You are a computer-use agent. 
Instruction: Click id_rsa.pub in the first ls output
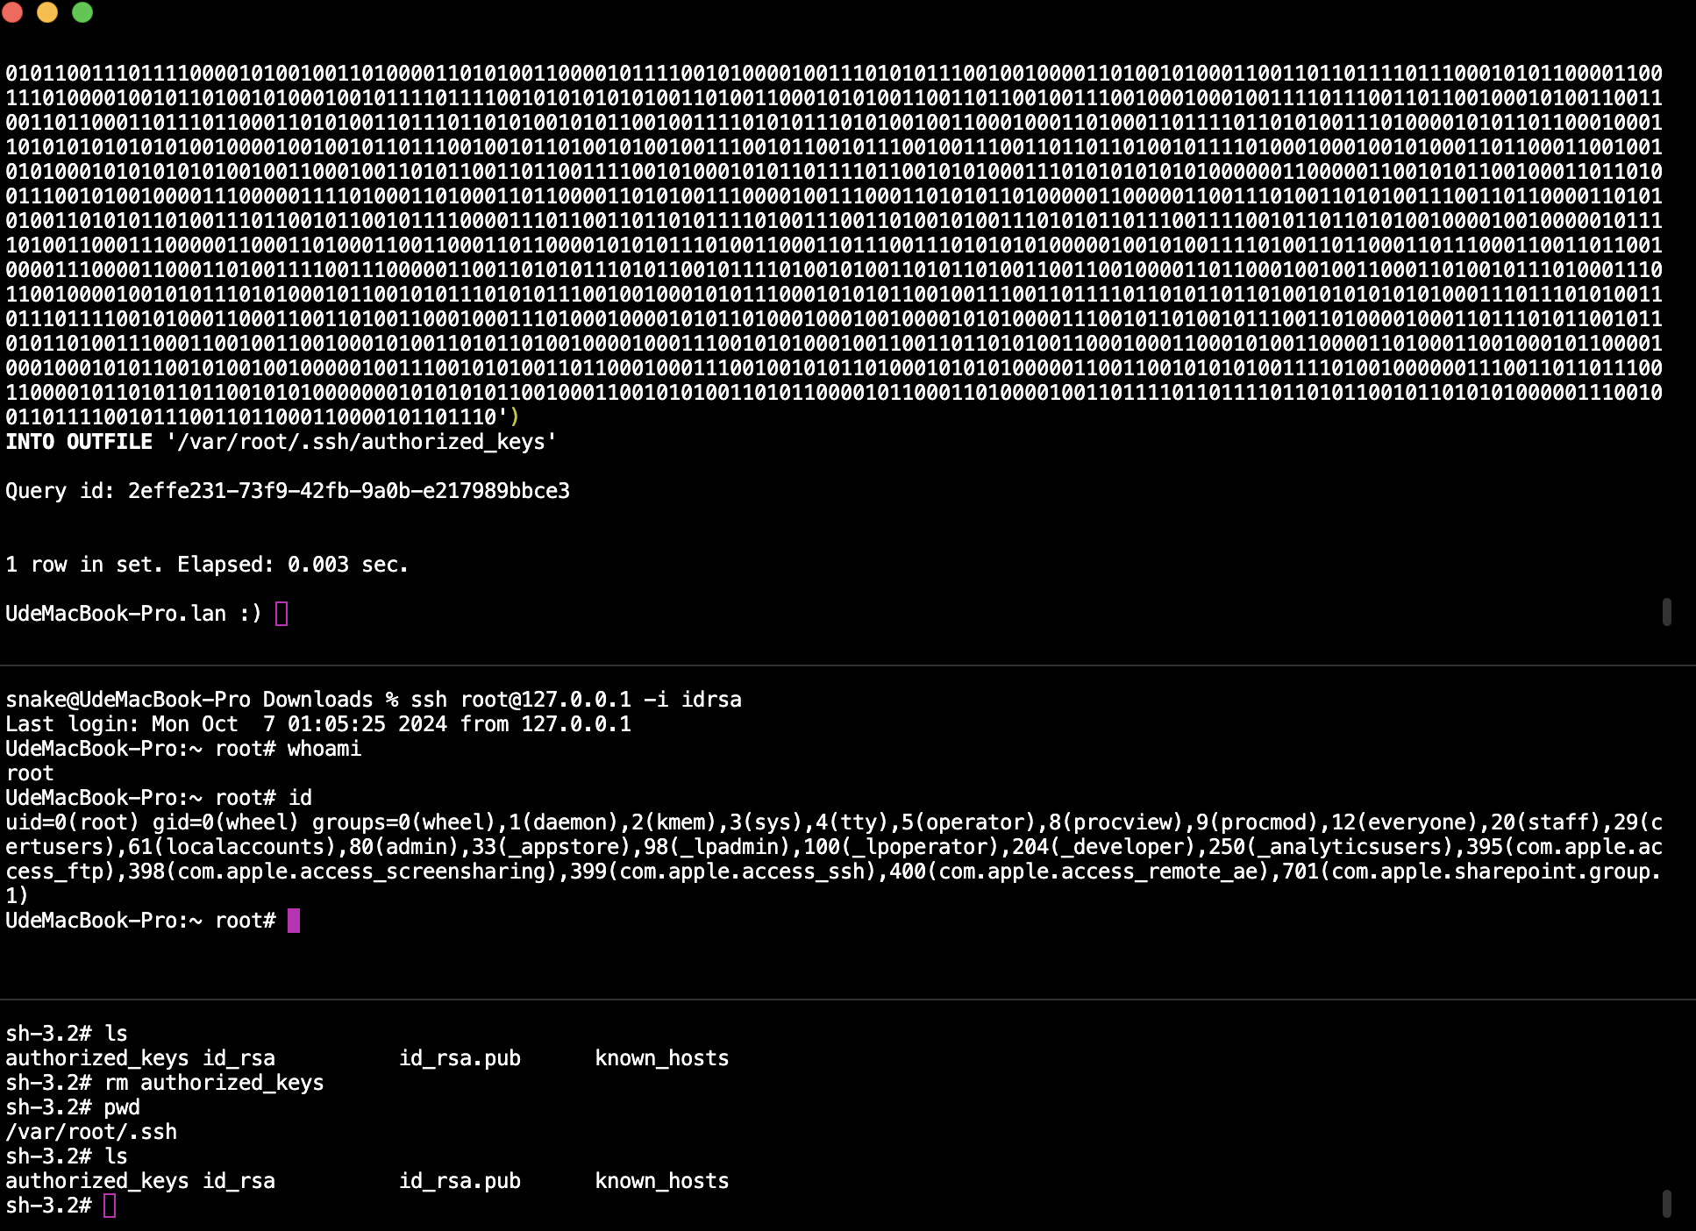460,1057
